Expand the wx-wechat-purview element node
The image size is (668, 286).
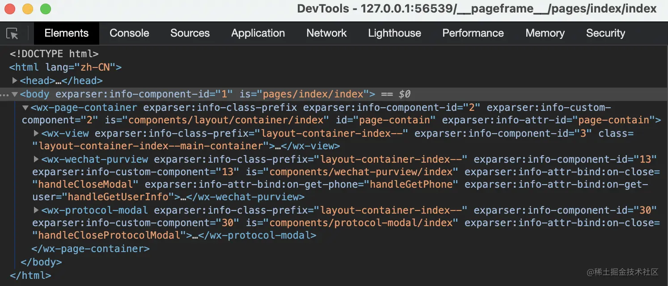[x=36, y=159]
